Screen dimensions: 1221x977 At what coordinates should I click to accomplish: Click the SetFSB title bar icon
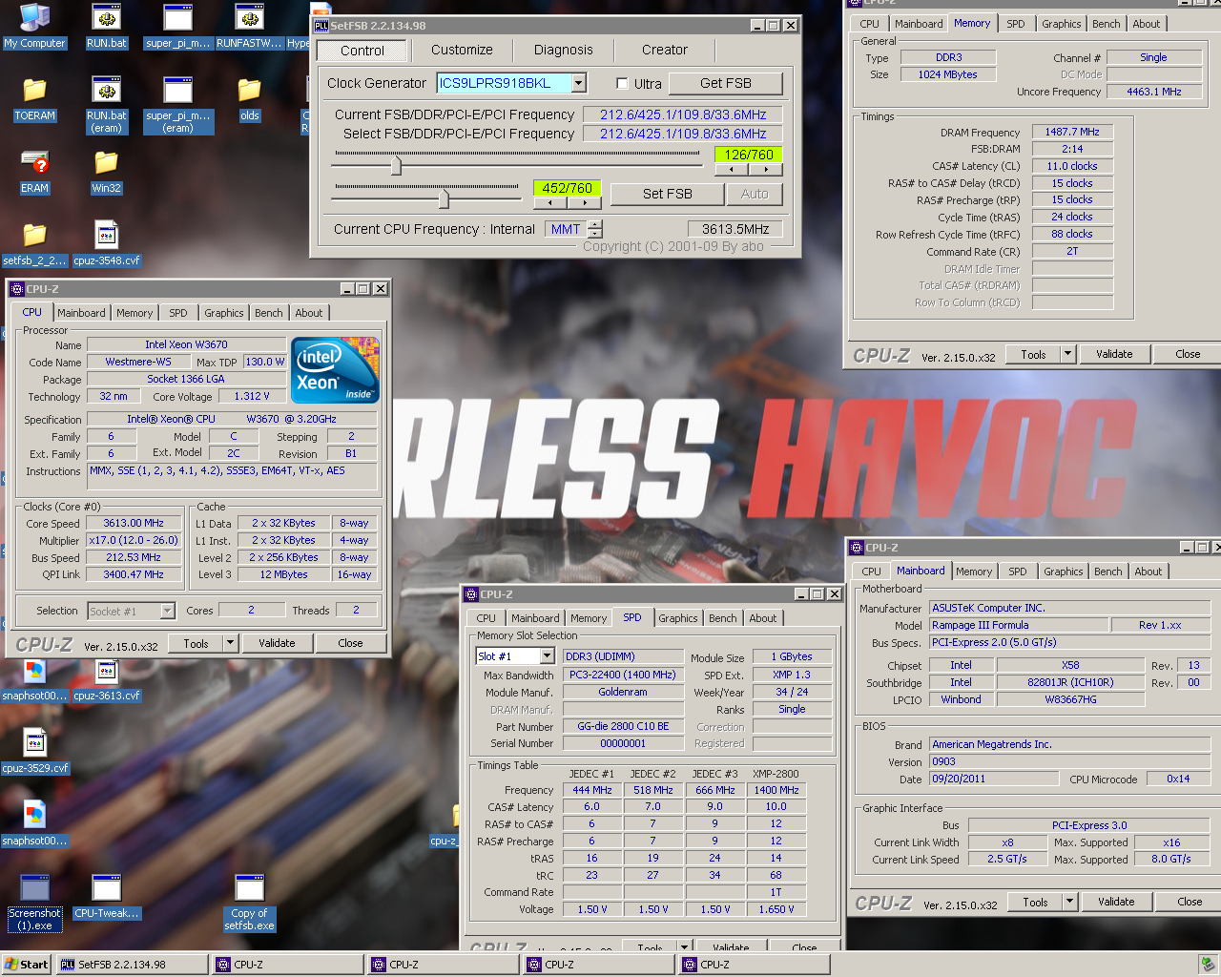(x=321, y=26)
